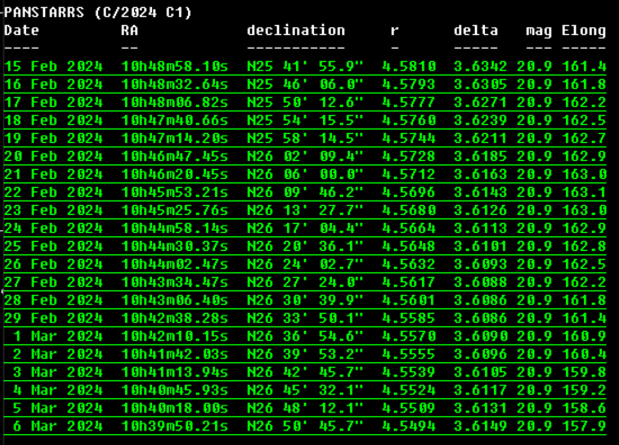Click the PANSTARRS (C/2024 C1) title
Viewport: 619px width, 445px height.
98,13
